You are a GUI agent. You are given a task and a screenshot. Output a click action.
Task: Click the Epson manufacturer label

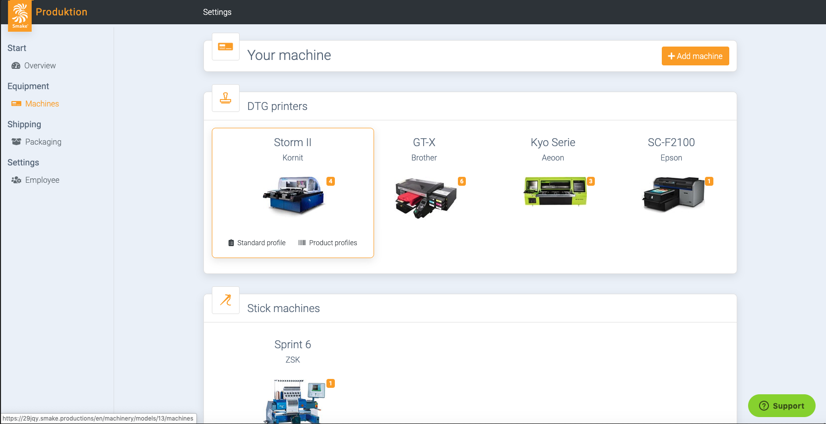[x=671, y=158]
